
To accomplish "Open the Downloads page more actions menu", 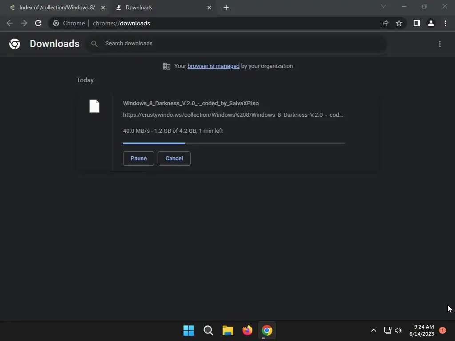I will 440,44.
